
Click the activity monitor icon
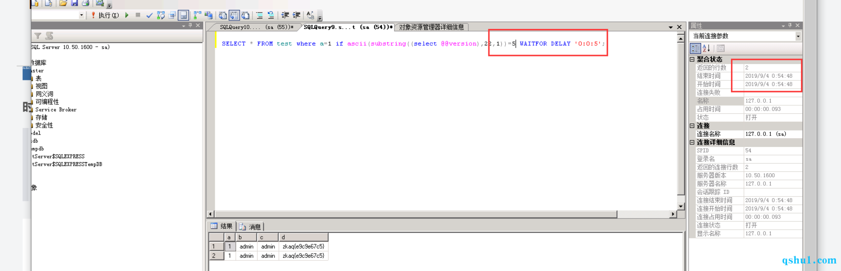[x=100, y=3]
